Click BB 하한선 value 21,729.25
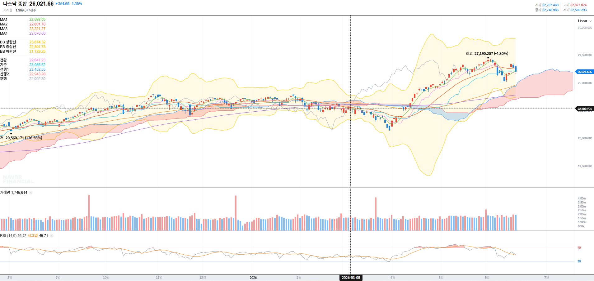 pos(37,51)
